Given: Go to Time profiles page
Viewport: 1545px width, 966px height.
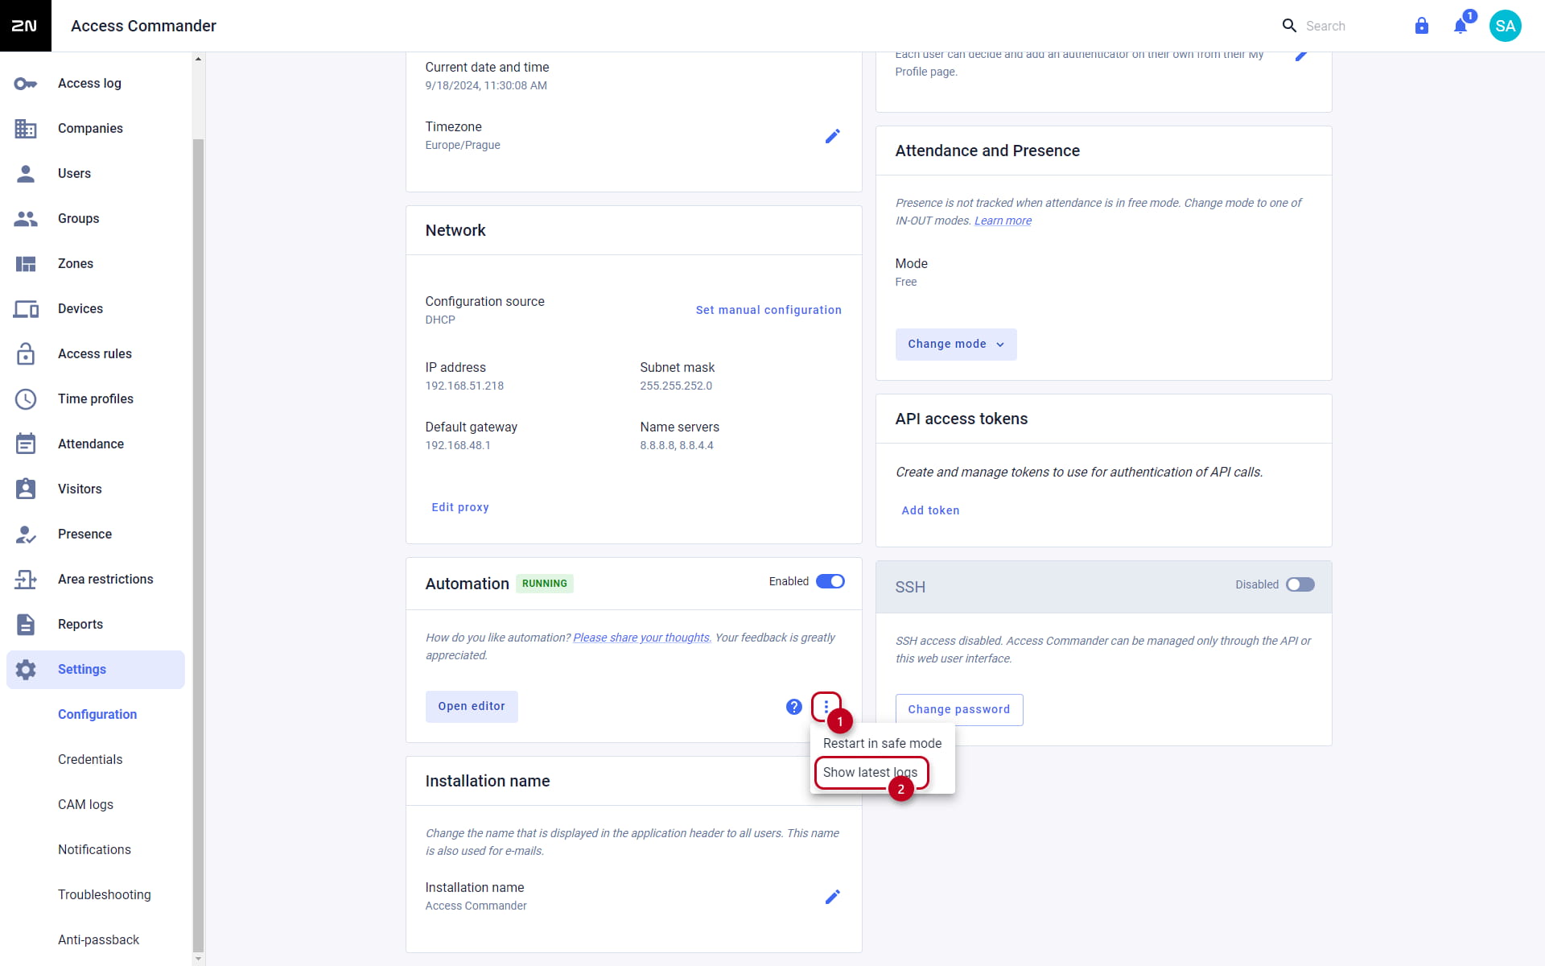Looking at the screenshot, I should point(96,399).
